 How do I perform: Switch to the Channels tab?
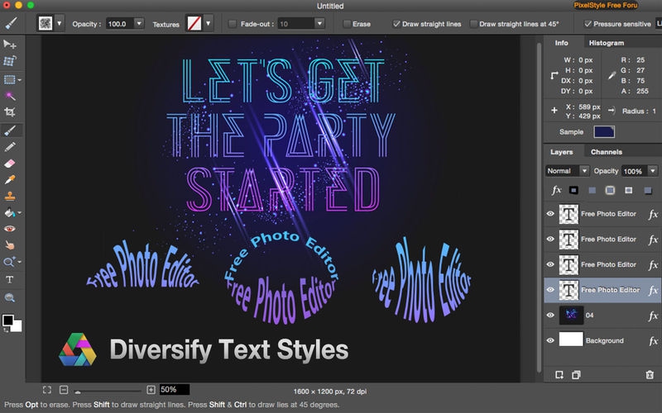(606, 152)
